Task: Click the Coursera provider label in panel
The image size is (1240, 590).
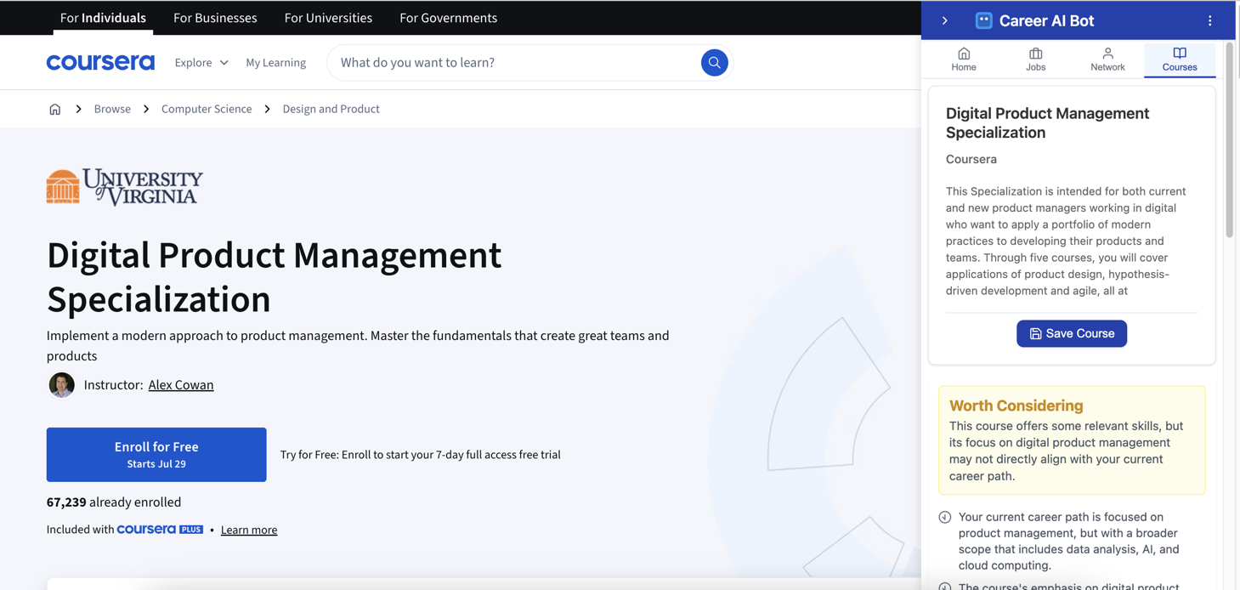Action: [971, 159]
